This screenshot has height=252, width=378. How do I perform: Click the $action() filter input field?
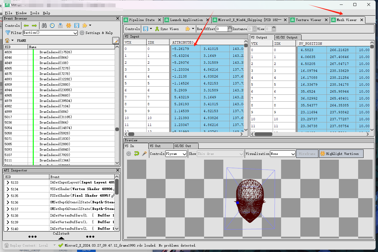[x=48, y=33]
